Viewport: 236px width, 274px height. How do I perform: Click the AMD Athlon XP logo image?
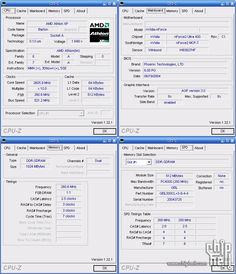[x=99, y=32]
